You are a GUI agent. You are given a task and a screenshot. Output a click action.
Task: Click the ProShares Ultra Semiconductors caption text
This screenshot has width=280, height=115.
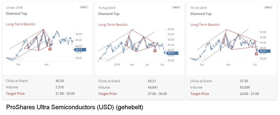click(x=75, y=108)
